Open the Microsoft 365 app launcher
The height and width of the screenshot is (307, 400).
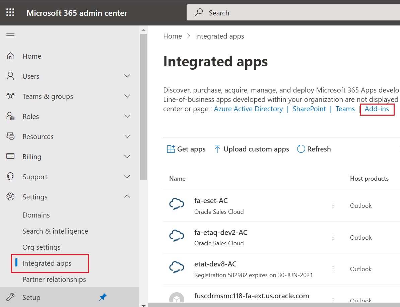pyautogui.click(x=10, y=12)
